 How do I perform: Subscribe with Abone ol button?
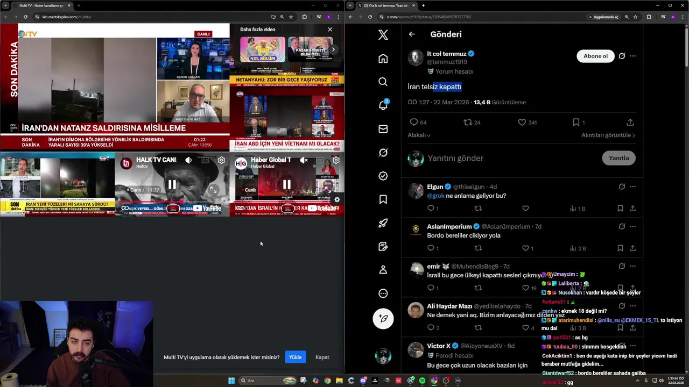[595, 56]
